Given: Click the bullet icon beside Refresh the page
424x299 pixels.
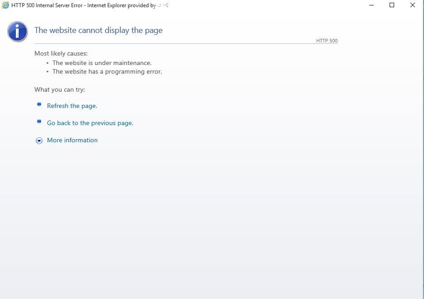Looking at the screenshot, I should (39, 104).
